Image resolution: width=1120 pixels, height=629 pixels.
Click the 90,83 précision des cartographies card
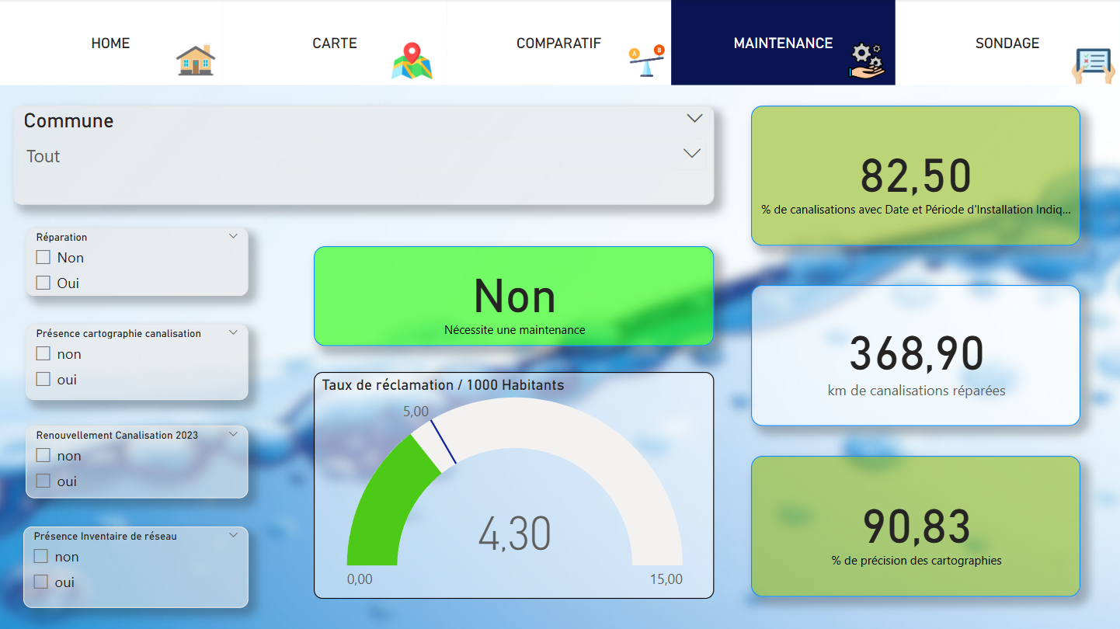click(x=916, y=526)
